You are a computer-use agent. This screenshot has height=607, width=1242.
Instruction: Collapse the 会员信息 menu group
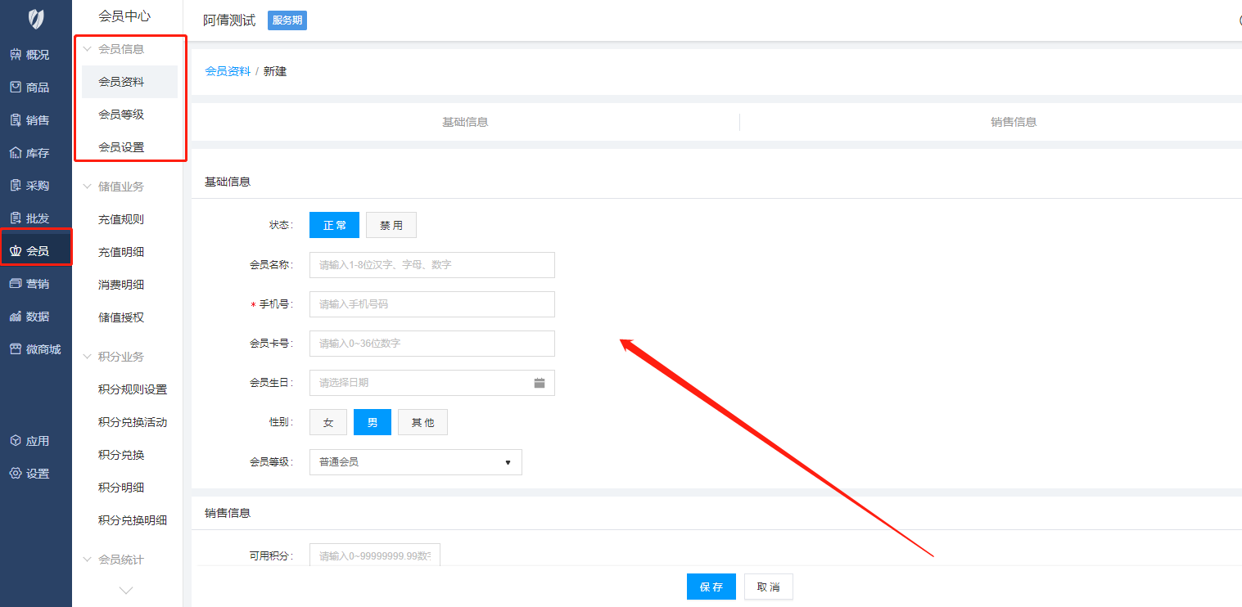88,49
